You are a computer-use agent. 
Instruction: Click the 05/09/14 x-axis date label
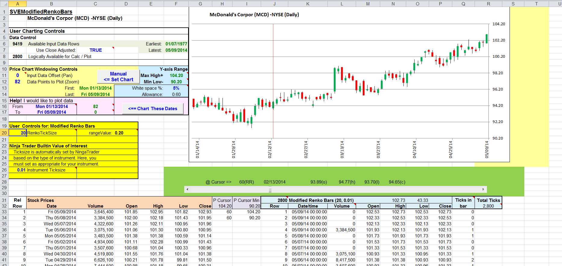click(x=487, y=149)
